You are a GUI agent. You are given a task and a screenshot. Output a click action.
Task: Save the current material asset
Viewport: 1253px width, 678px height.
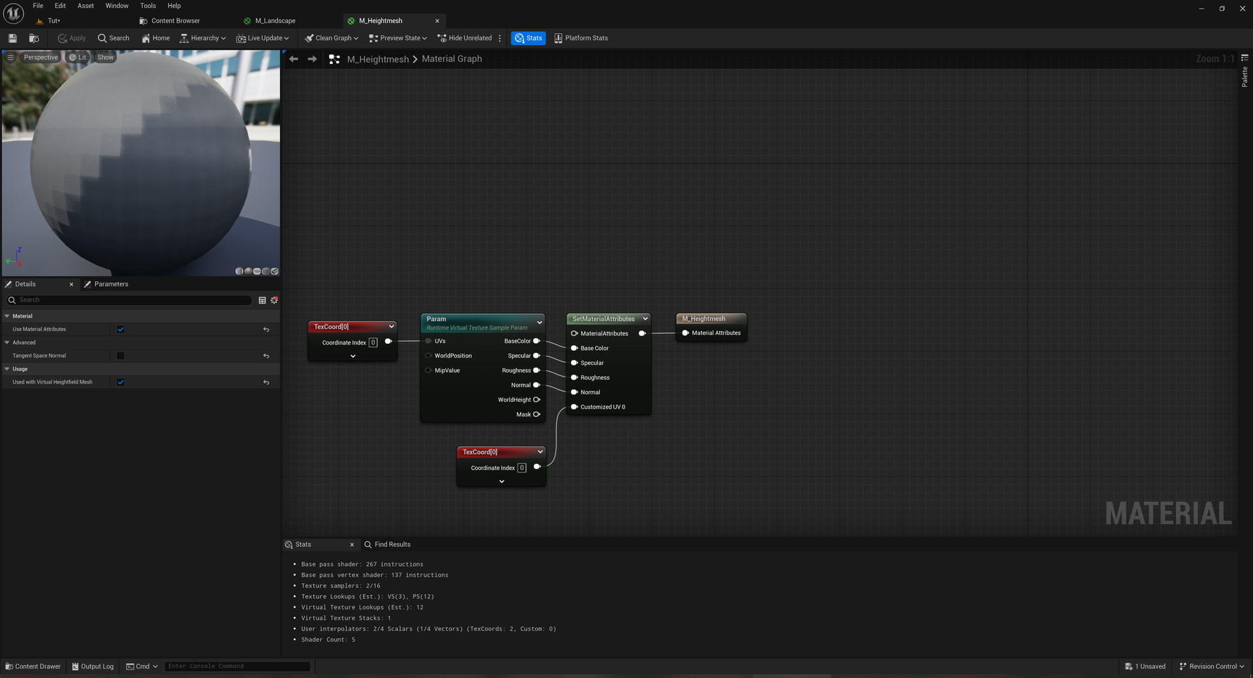[x=12, y=38]
